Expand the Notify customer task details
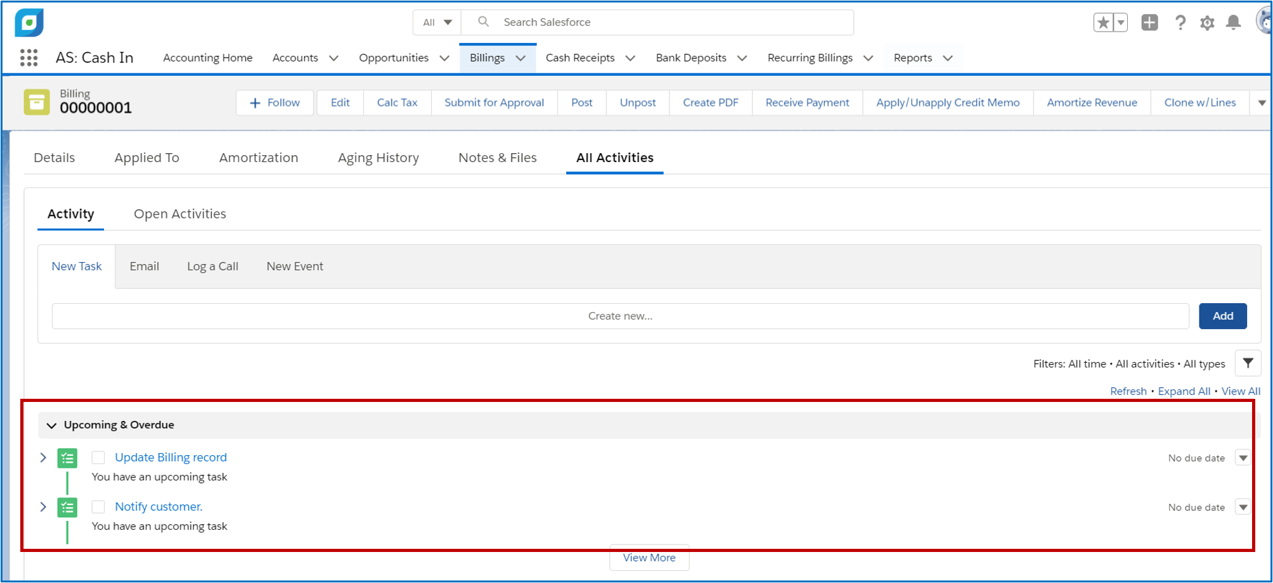Viewport: 1273px width, 583px height. click(43, 507)
